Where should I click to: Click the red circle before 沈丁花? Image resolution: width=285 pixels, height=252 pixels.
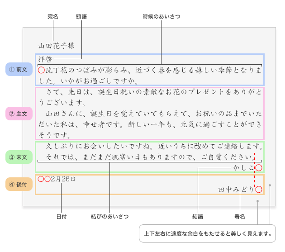(41, 70)
